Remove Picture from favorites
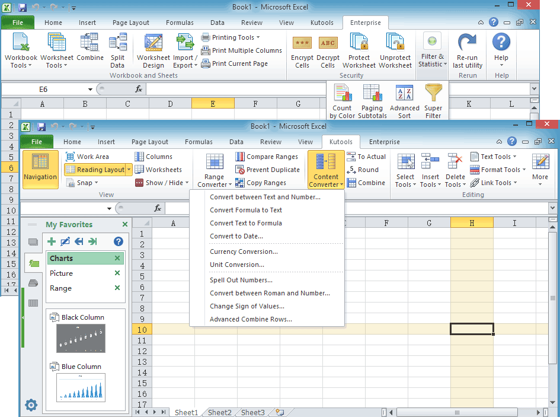This screenshot has width=560, height=417. pyautogui.click(x=117, y=273)
